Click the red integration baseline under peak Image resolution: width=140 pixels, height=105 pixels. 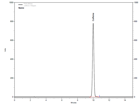tap(95, 97)
